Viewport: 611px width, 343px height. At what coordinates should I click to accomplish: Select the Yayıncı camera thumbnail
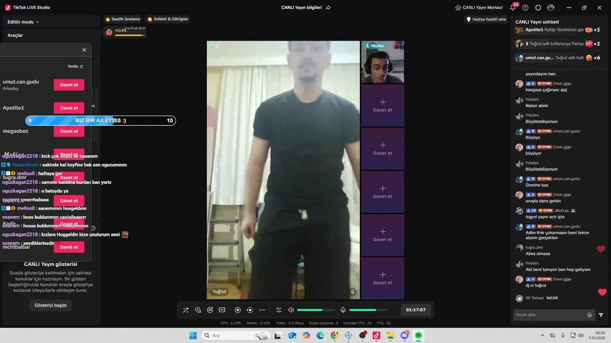382,62
